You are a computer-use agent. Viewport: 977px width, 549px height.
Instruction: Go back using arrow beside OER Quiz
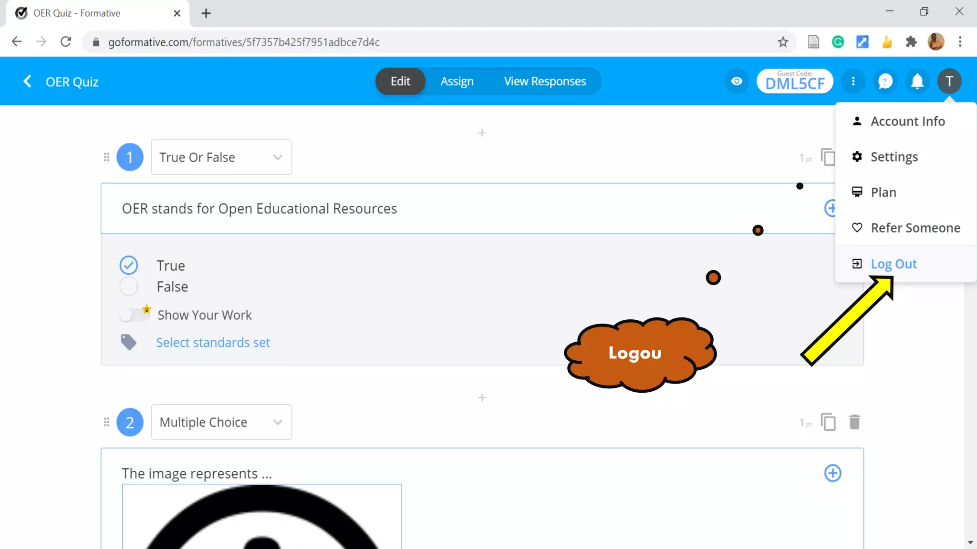pyautogui.click(x=28, y=81)
